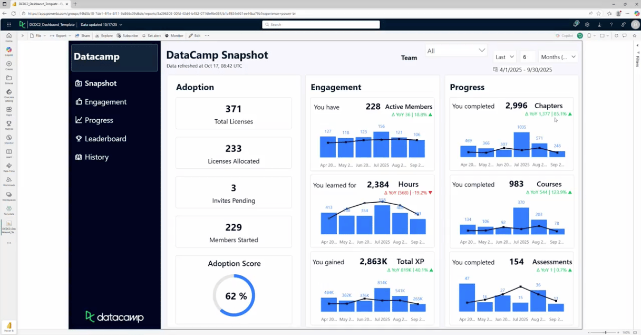Open the Last relative date dropdown
Screen dimensions: 641x335
tap(504, 57)
